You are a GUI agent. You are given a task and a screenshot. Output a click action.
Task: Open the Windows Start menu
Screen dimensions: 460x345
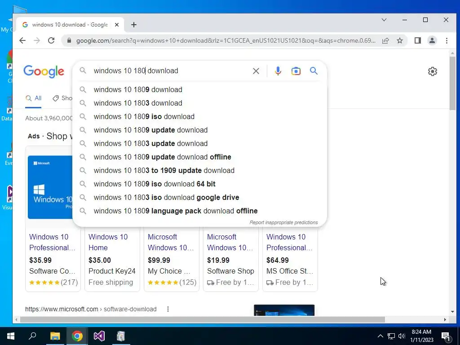11,336
